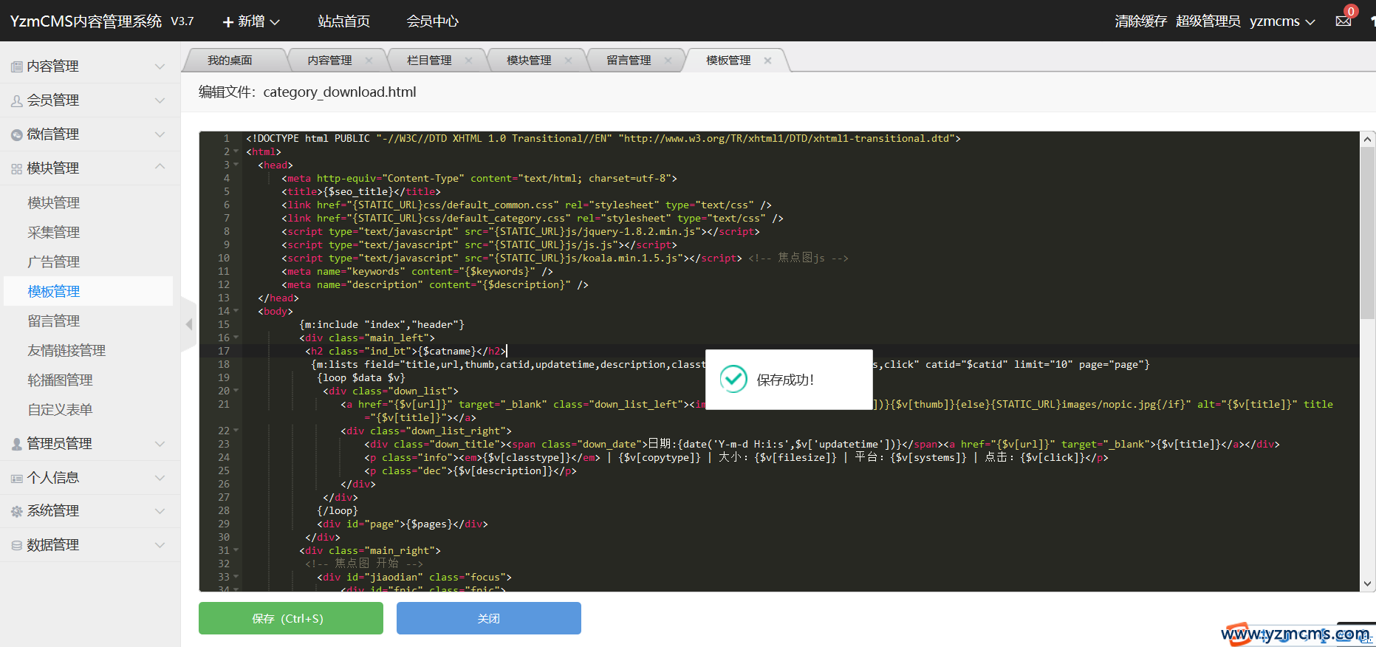Click the blue 关闭 button

click(x=488, y=618)
